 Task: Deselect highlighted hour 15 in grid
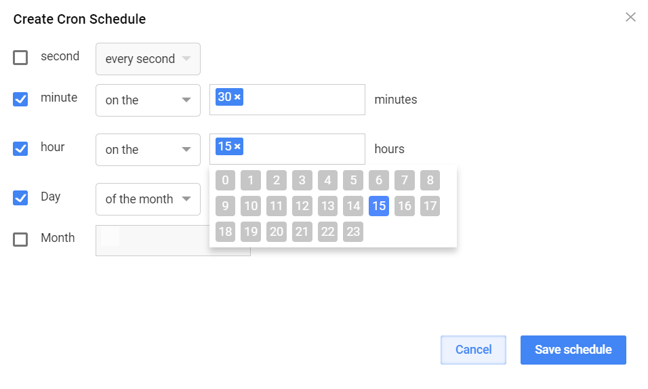pos(379,206)
